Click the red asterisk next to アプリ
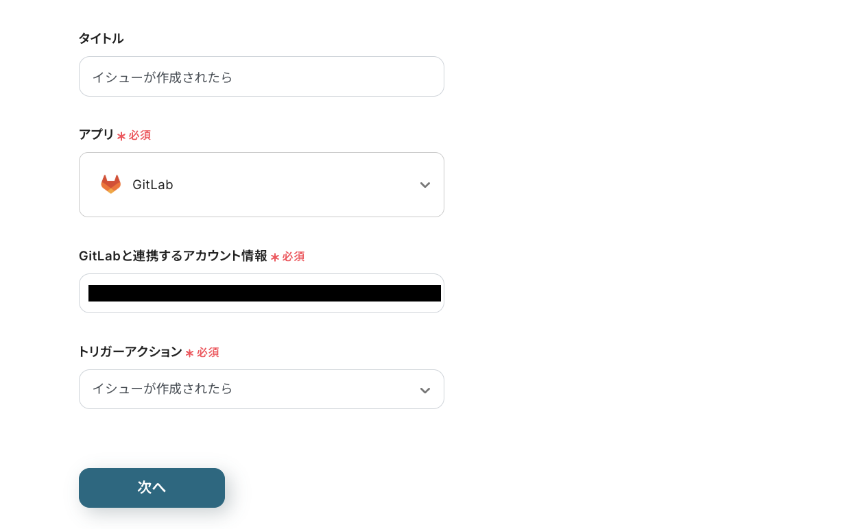The image size is (849, 529). click(121, 136)
